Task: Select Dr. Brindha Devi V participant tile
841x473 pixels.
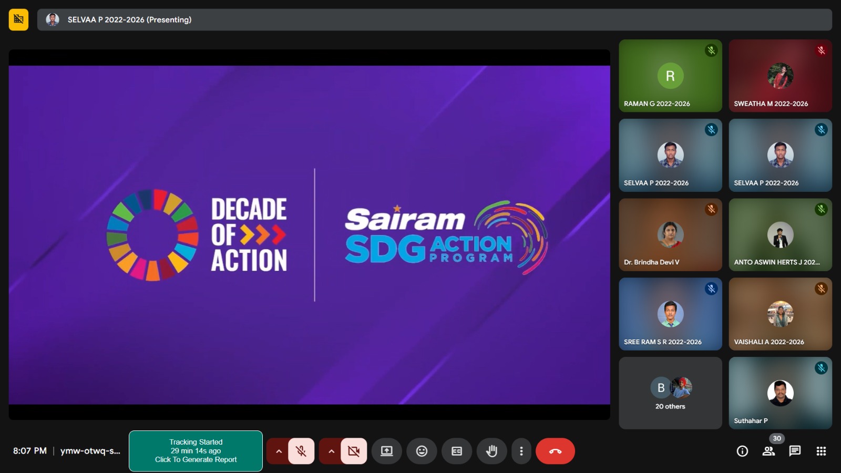Action: click(x=670, y=234)
